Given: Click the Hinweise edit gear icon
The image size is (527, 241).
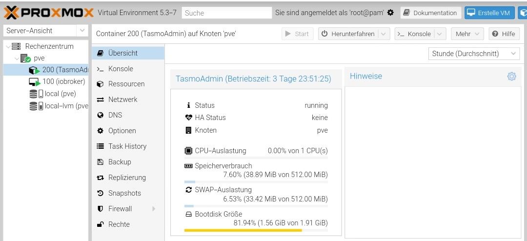Looking at the screenshot, I should pyautogui.click(x=511, y=76).
